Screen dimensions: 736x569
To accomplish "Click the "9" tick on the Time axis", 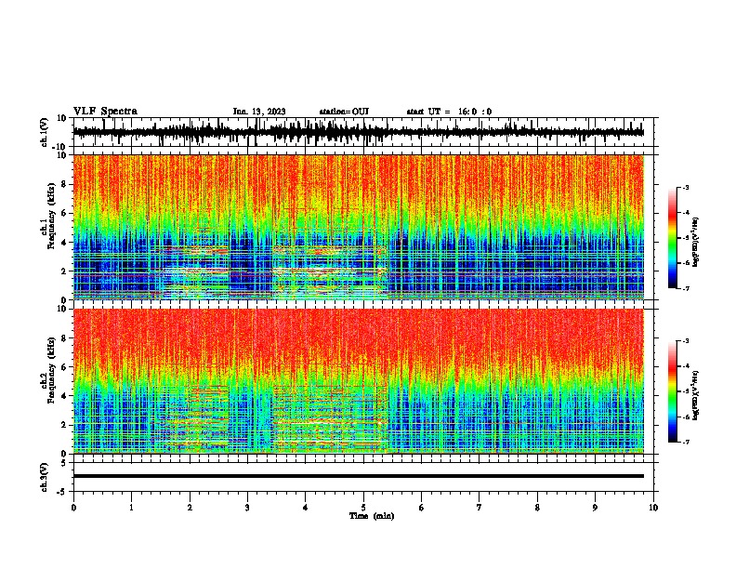I will (595, 508).
